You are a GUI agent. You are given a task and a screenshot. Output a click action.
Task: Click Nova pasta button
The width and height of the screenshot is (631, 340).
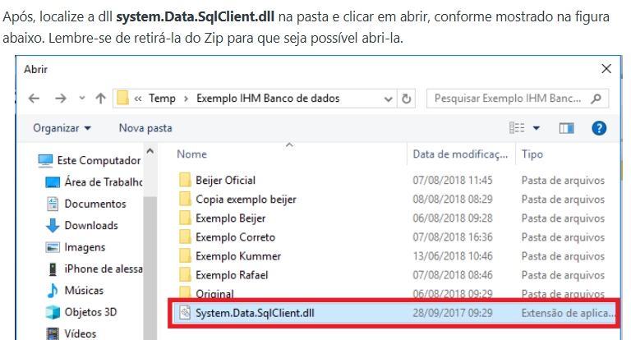145,128
